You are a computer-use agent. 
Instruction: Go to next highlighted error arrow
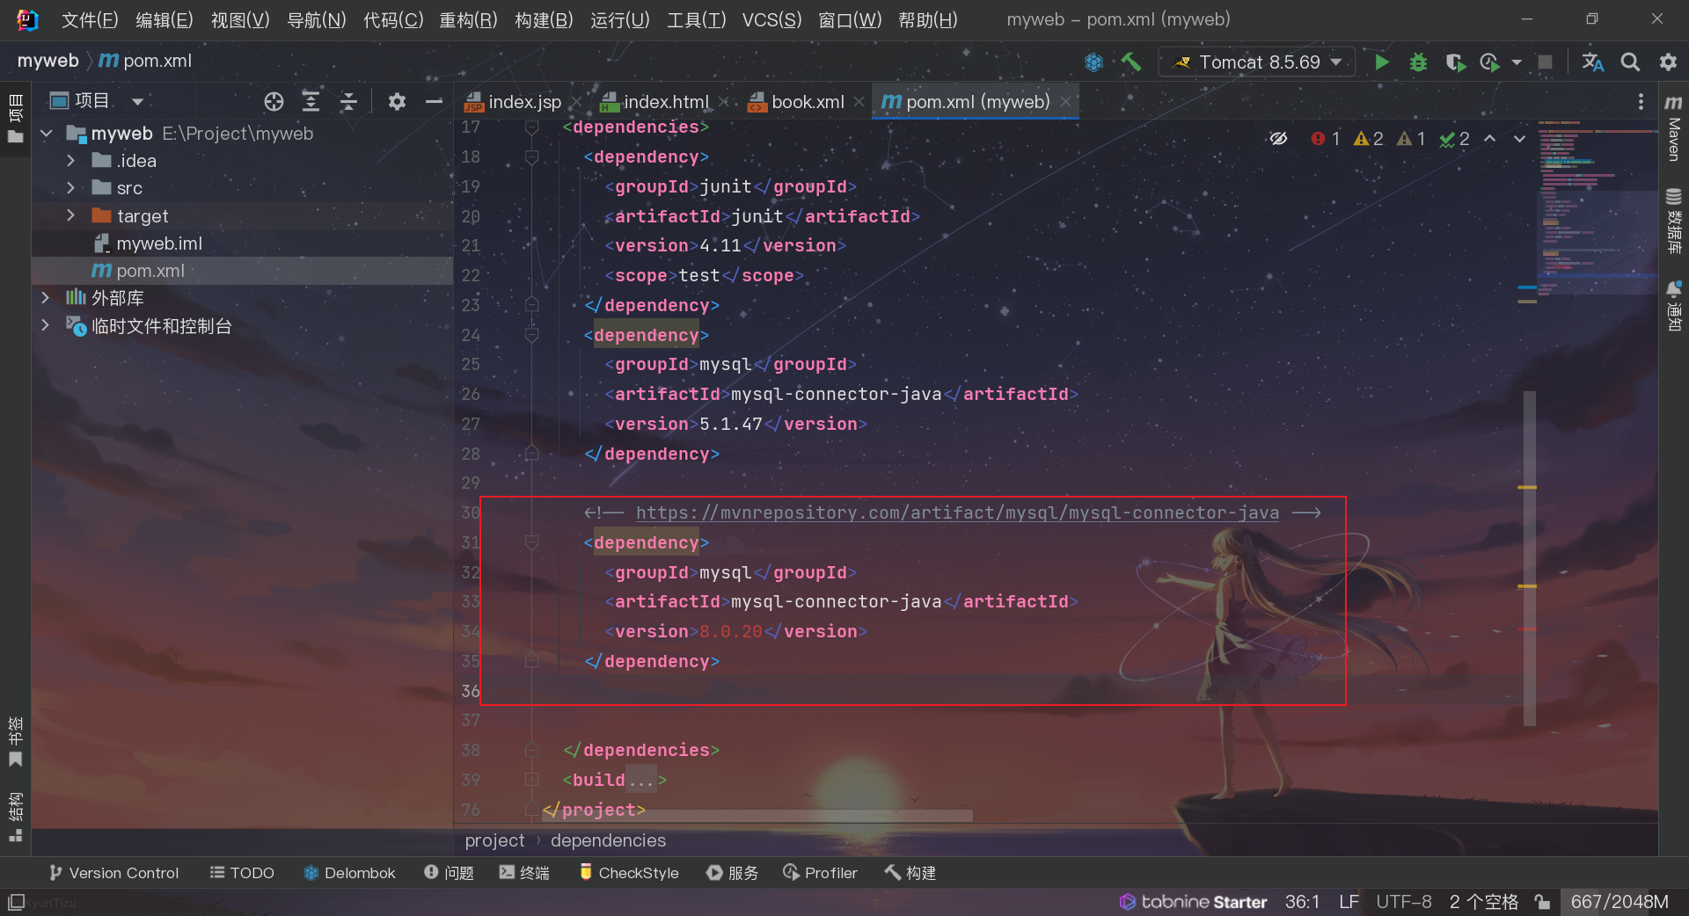click(x=1519, y=139)
